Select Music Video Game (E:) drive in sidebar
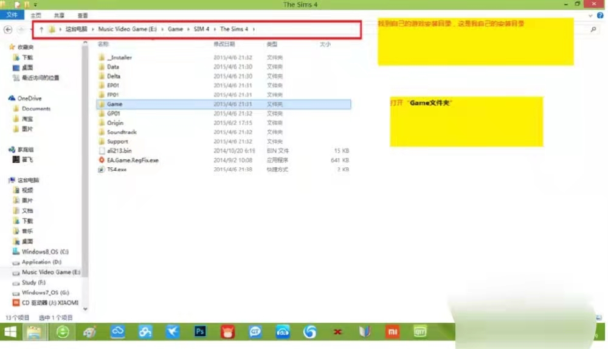This screenshot has width=608, height=349. tap(47, 272)
